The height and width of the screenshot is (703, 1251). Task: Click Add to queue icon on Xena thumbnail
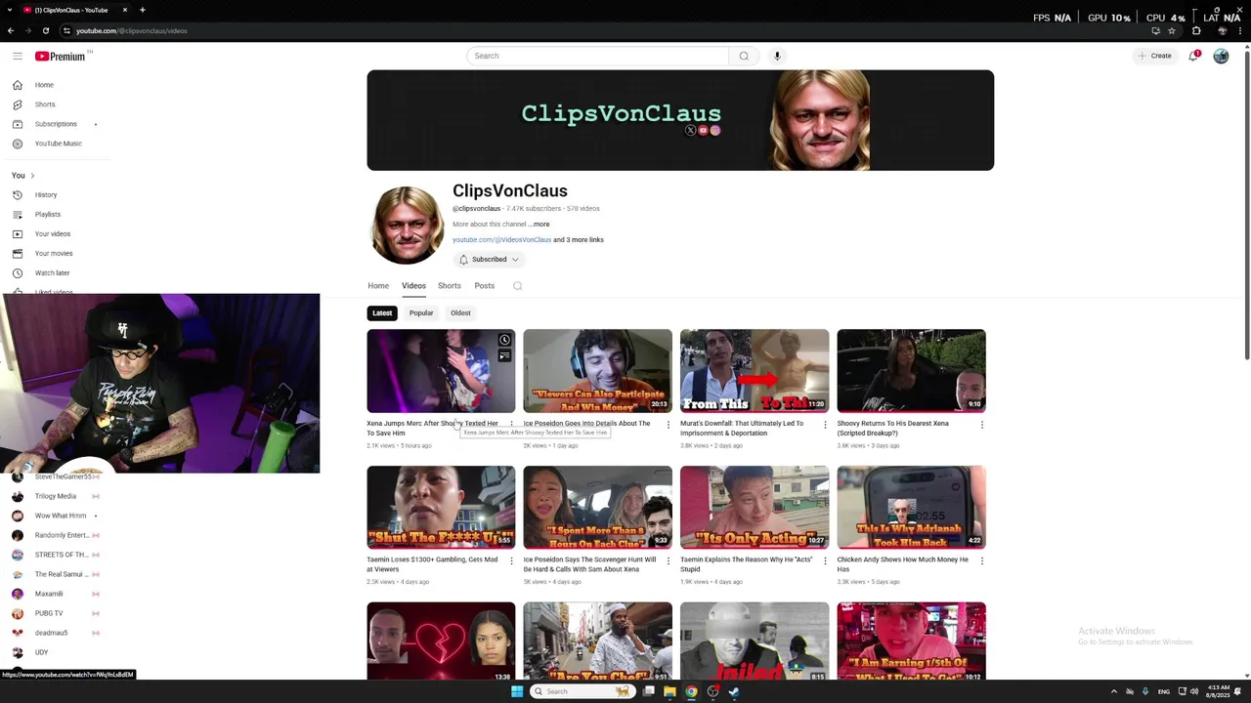point(504,355)
